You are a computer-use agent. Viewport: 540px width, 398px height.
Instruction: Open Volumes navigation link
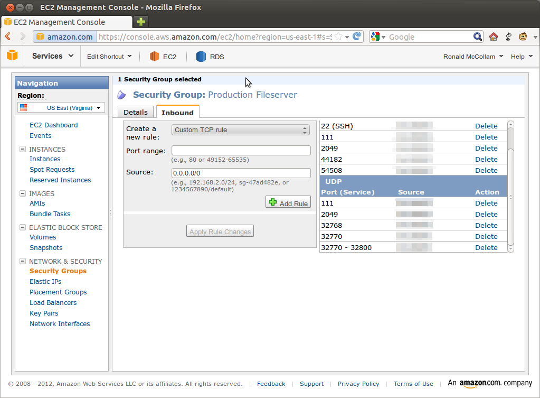tap(43, 237)
